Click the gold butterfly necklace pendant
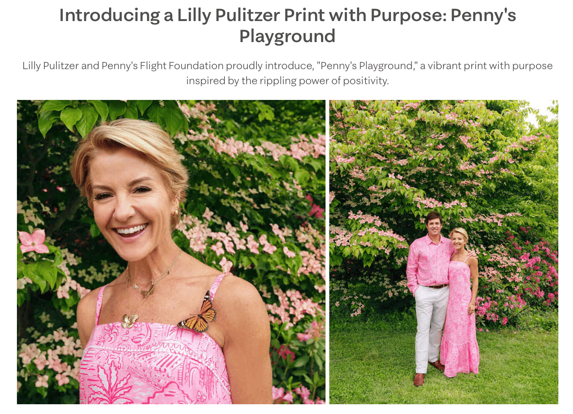The height and width of the screenshot is (414, 573). tap(129, 321)
